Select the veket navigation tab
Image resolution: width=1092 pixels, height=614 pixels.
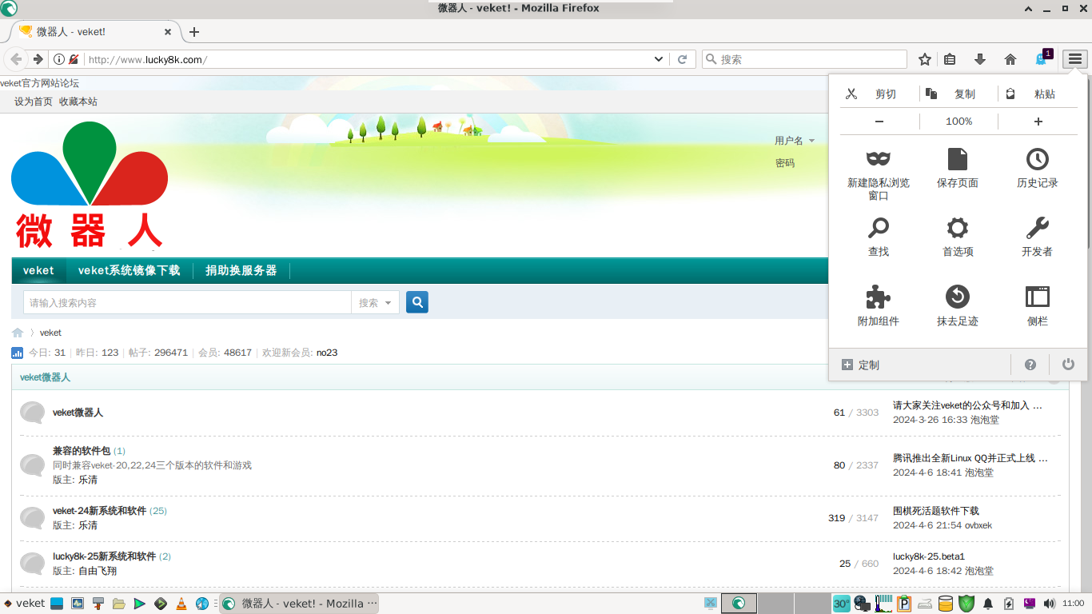pos(38,270)
